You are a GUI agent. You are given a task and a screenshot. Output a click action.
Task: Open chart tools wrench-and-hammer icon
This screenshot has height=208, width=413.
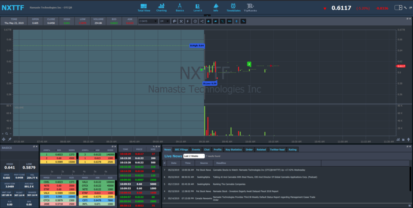pyautogui.click(x=181, y=21)
